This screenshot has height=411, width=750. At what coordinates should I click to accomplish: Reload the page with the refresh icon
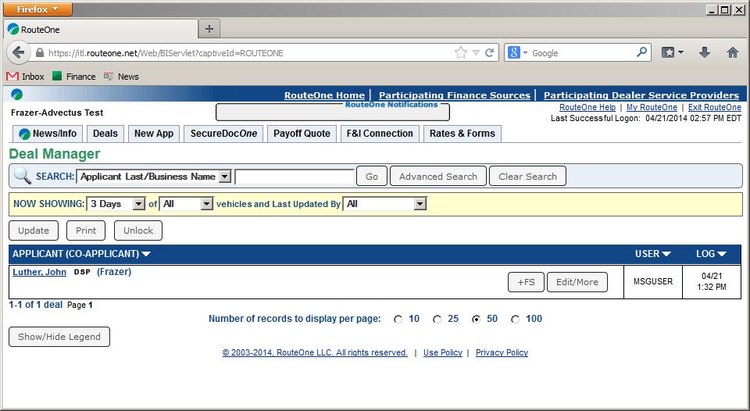click(x=489, y=52)
